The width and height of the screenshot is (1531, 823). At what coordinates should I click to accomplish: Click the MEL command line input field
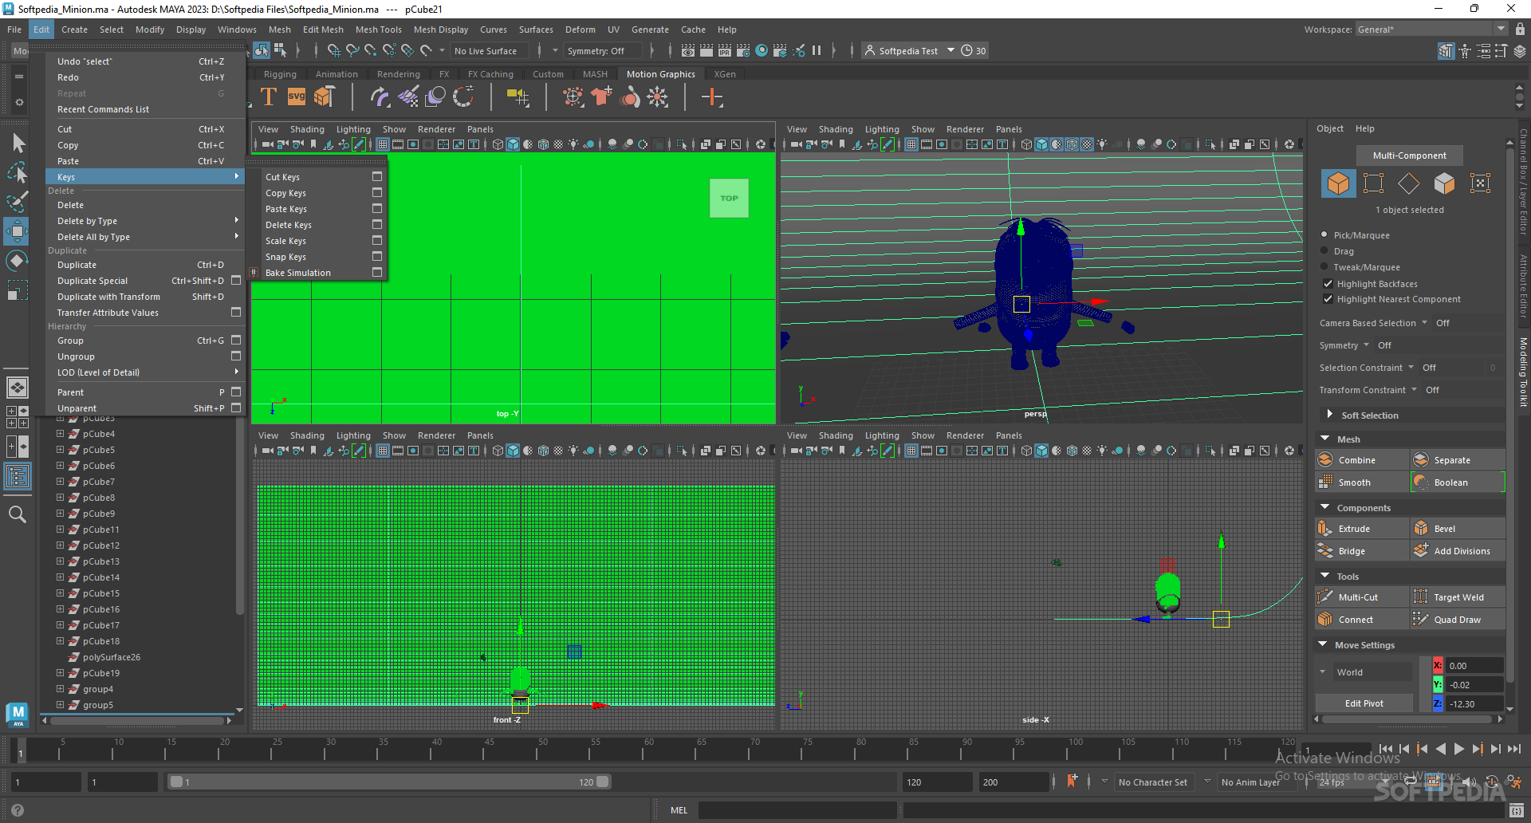click(797, 810)
